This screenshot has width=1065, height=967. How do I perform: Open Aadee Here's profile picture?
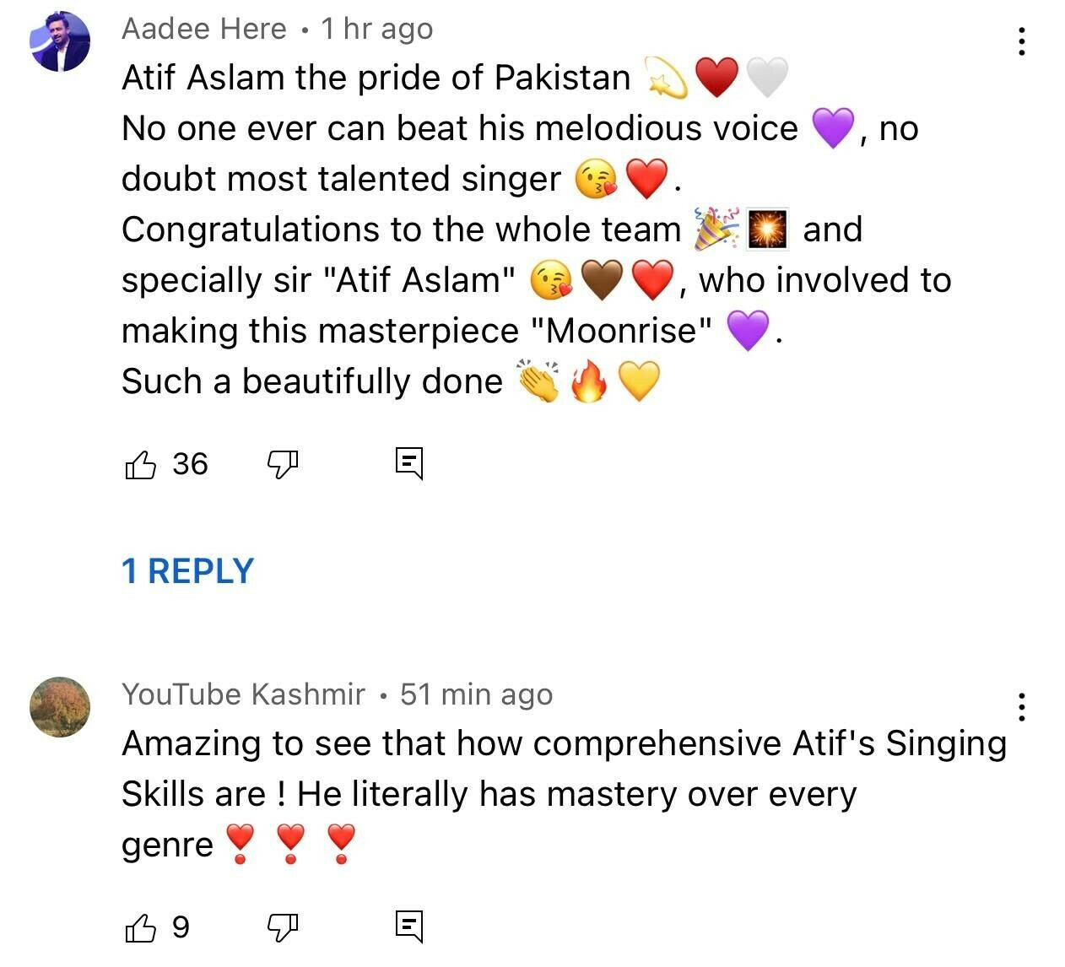click(60, 42)
